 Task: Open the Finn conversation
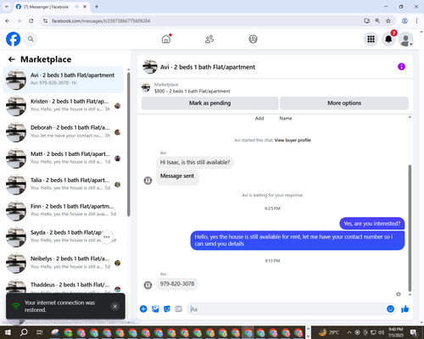pyautogui.click(x=63, y=211)
